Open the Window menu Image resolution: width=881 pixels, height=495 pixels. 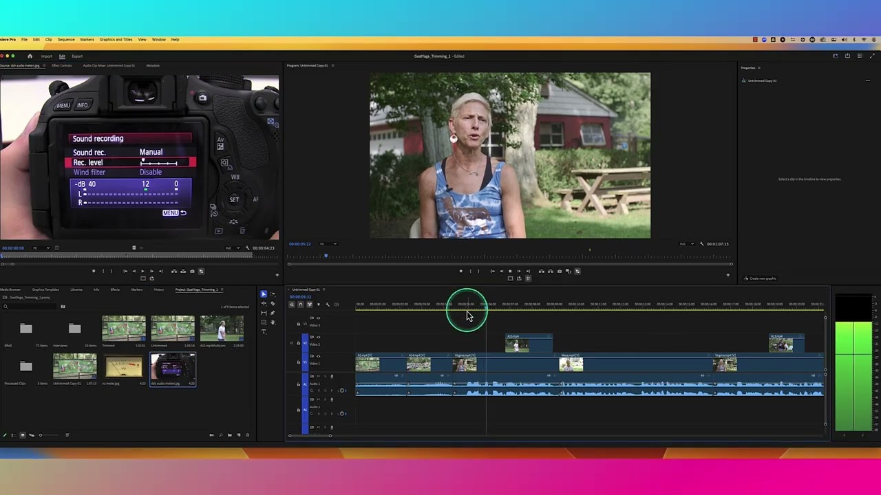tap(158, 39)
